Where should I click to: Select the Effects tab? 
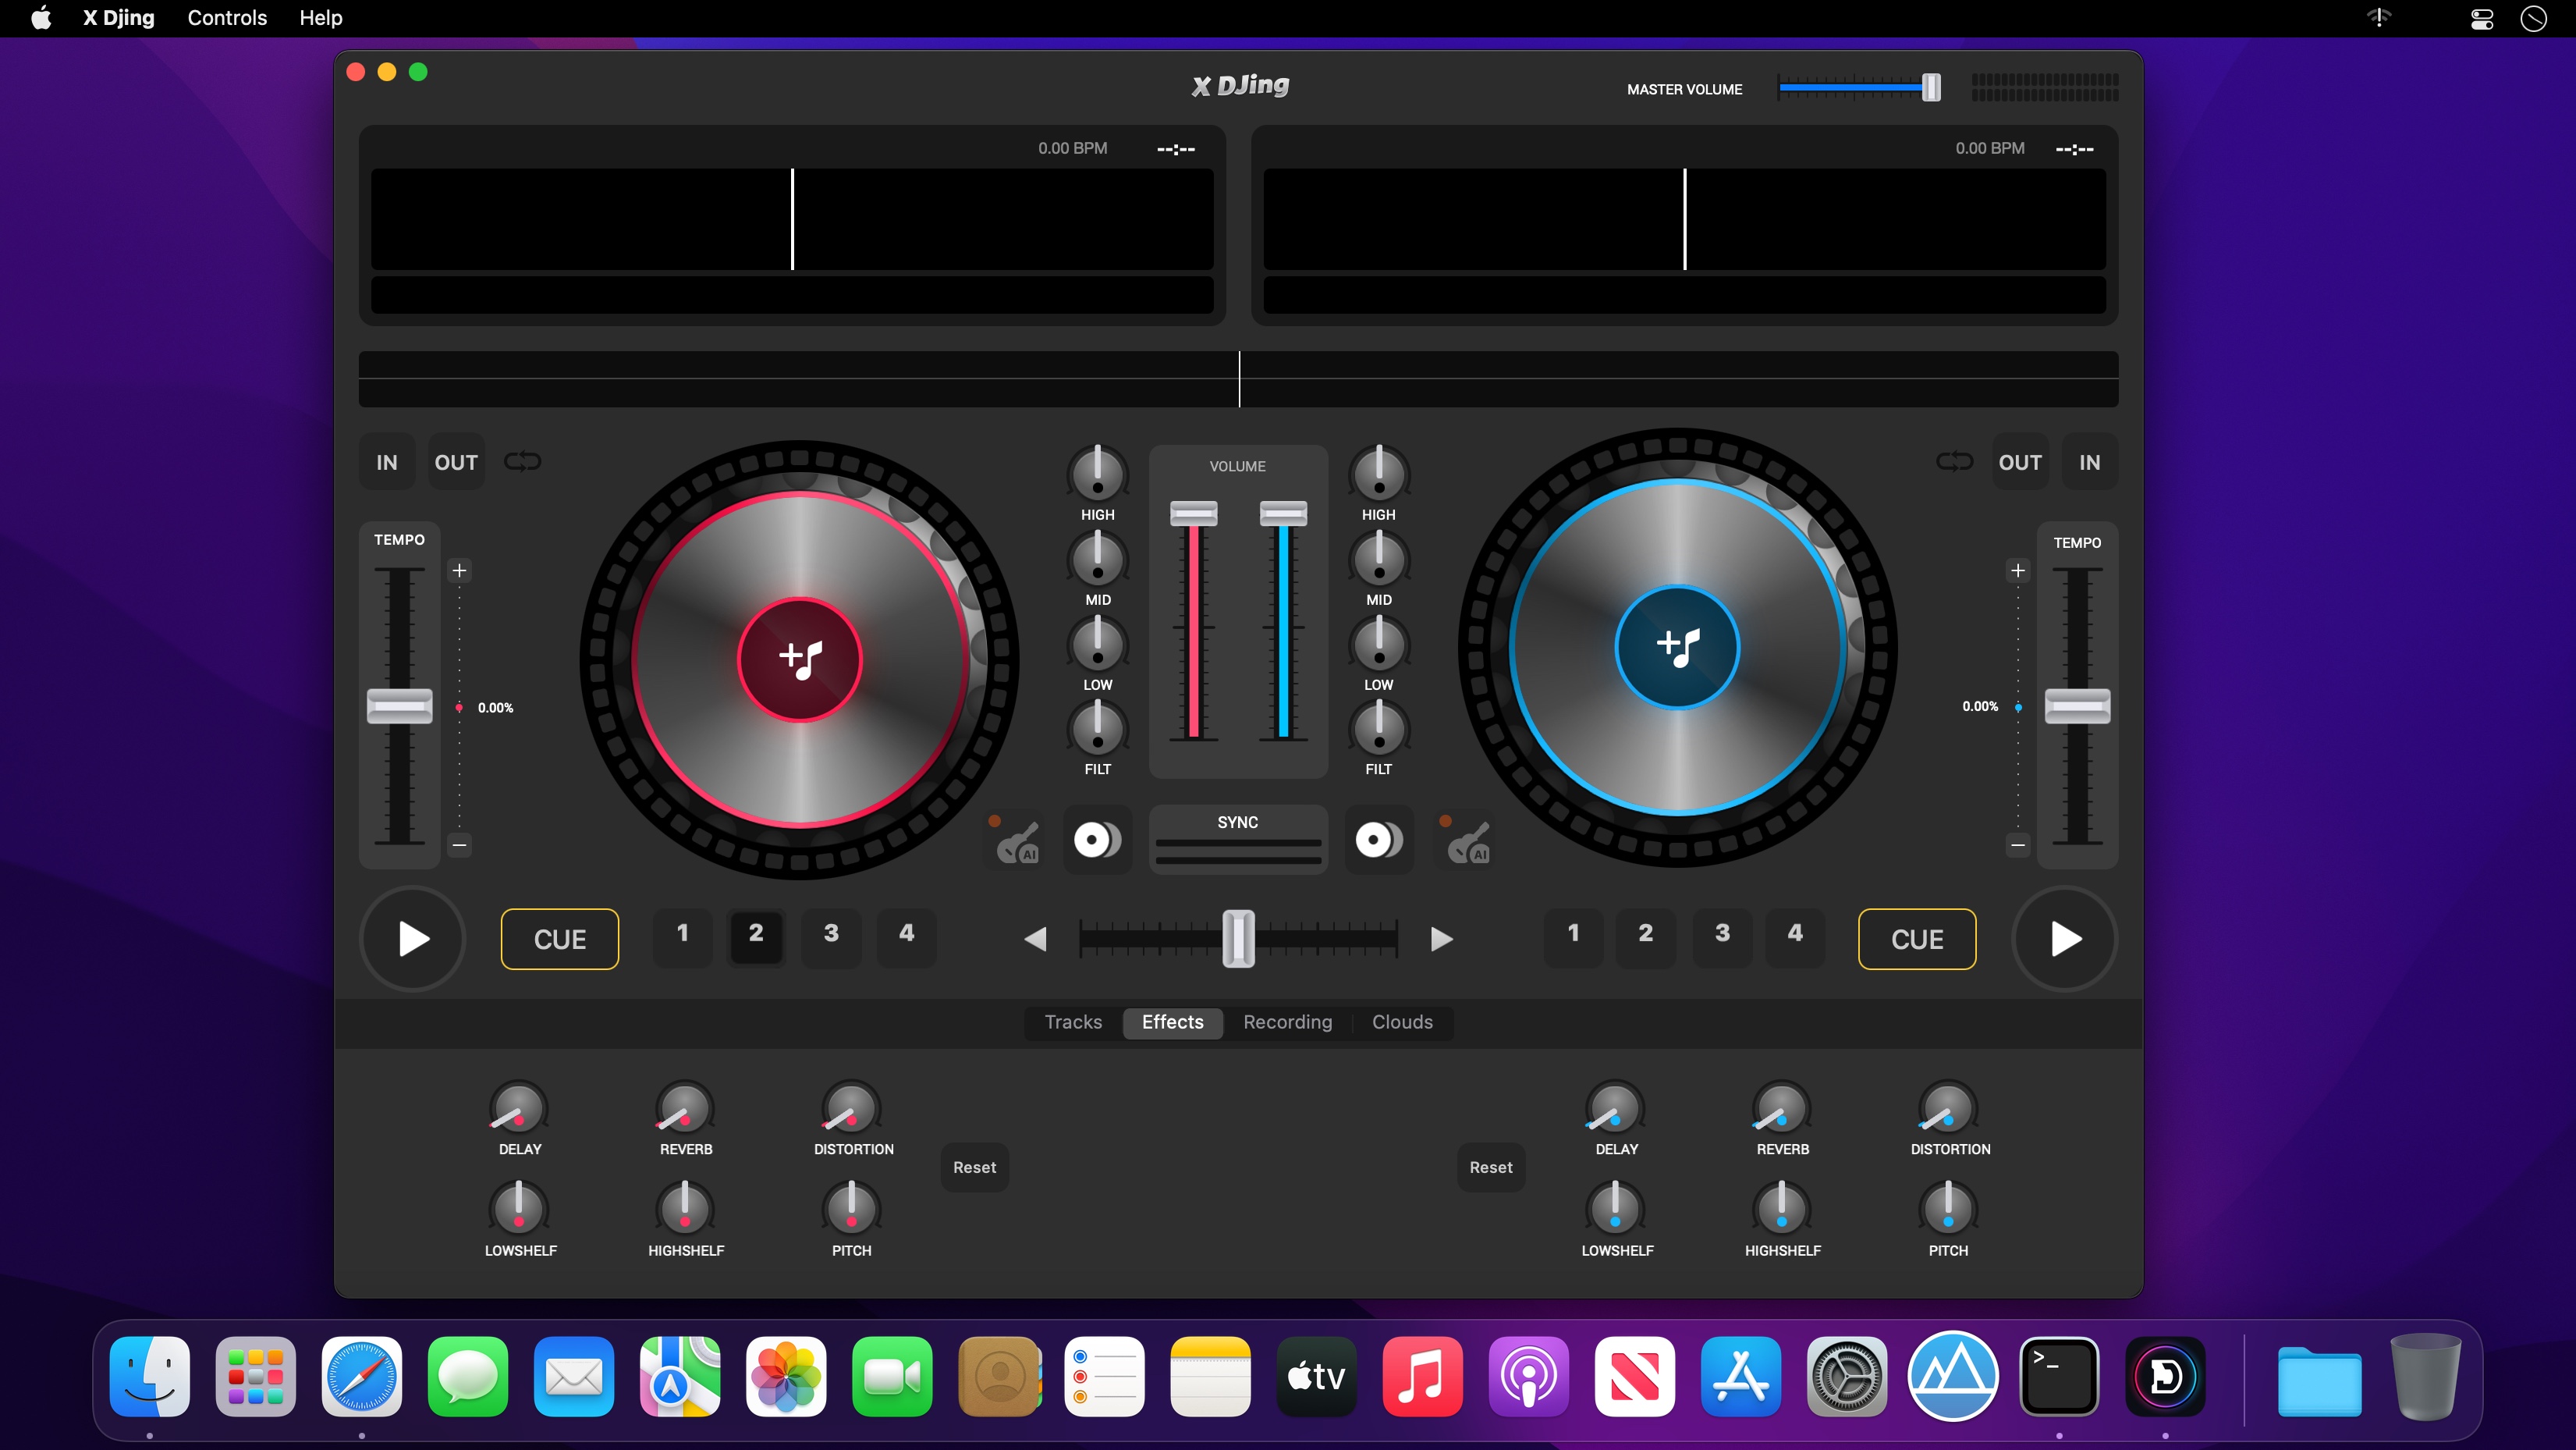click(1172, 1022)
